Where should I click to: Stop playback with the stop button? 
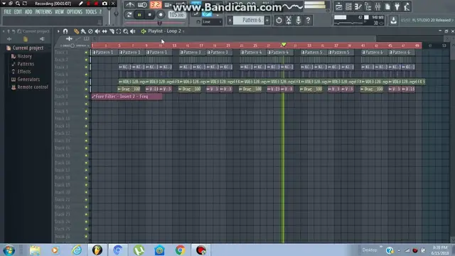coord(150,14)
